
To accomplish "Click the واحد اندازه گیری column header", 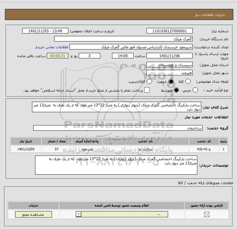I will point(87,141).
